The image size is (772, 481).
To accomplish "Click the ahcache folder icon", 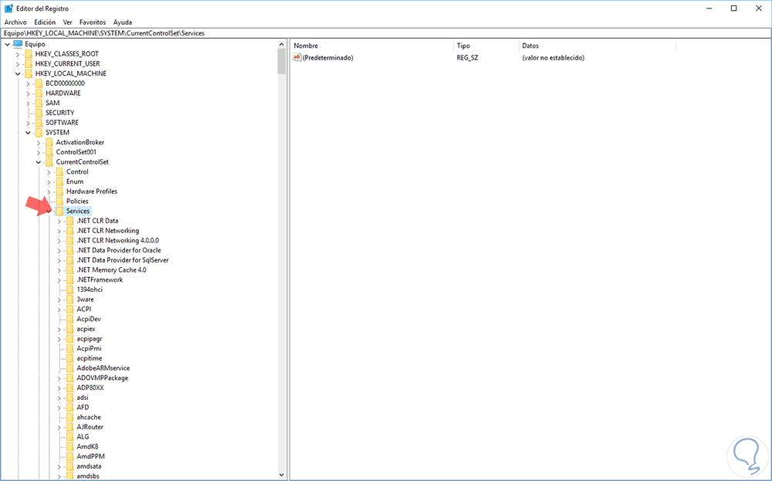I will (x=70, y=417).
